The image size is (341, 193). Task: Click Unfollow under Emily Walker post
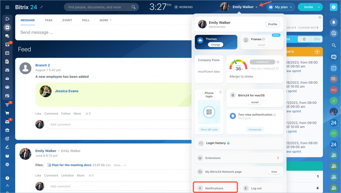pyautogui.click(x=68, y=175)
